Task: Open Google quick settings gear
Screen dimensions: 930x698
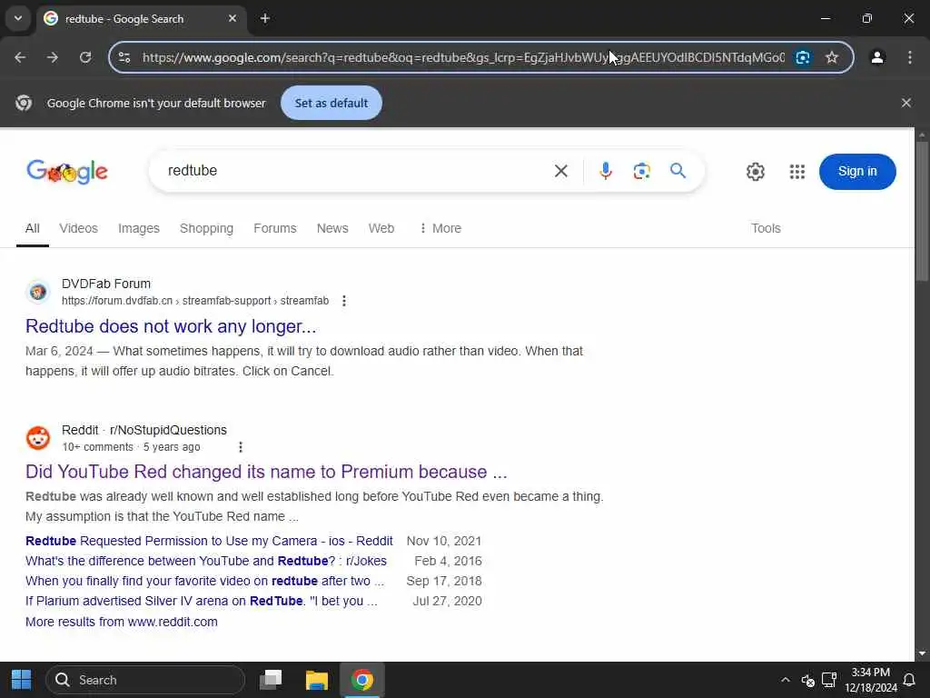Action: tap(755, 172)
